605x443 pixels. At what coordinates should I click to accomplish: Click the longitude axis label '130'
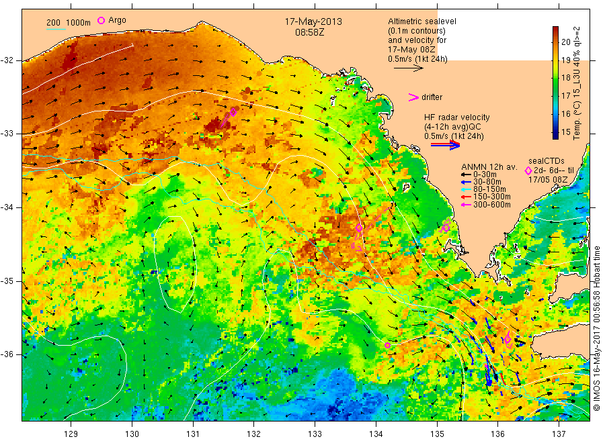[132, 434]
